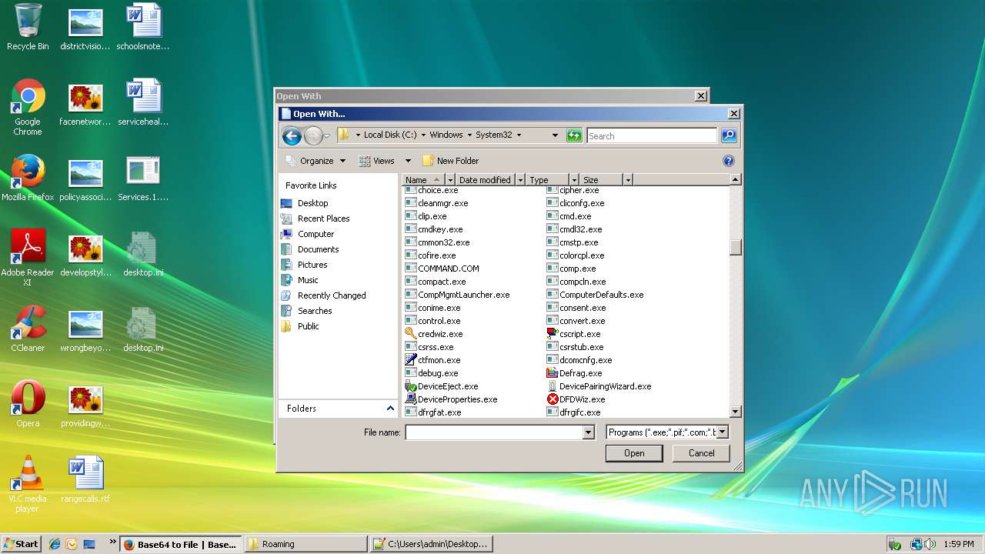Click the volume icon in system tray
Viewport: 985px width, 554px height.
point(930,544)
